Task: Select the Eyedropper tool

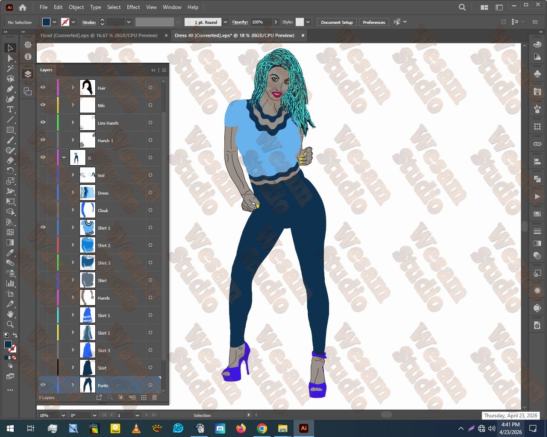Action: click(10, 253)
